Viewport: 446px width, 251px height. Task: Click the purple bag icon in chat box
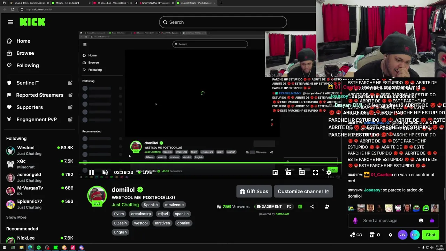pos(432,220)
